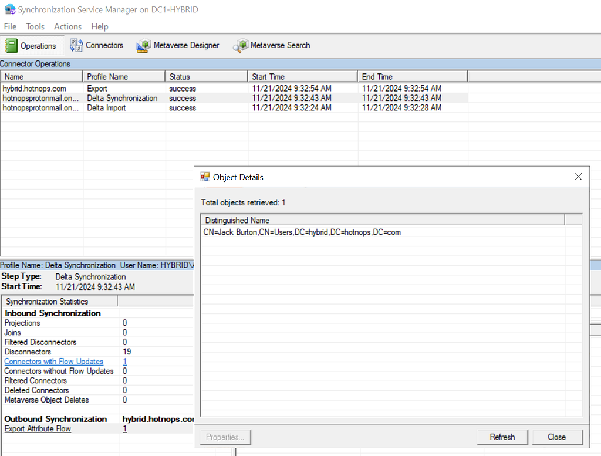This screenshot has height=456, width=601.
Task: Click the Disconnectors statistic row
Action: pos(98,352)
